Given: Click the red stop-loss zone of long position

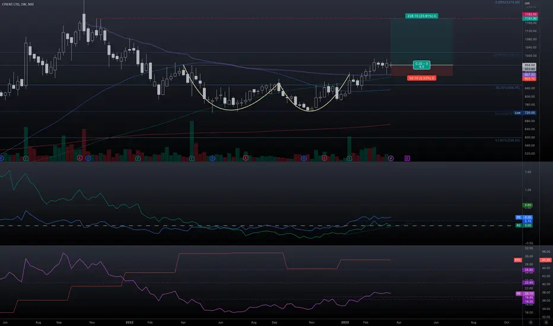Looking at the screenshot, I should pyautogui.click(x=421, y=71).
